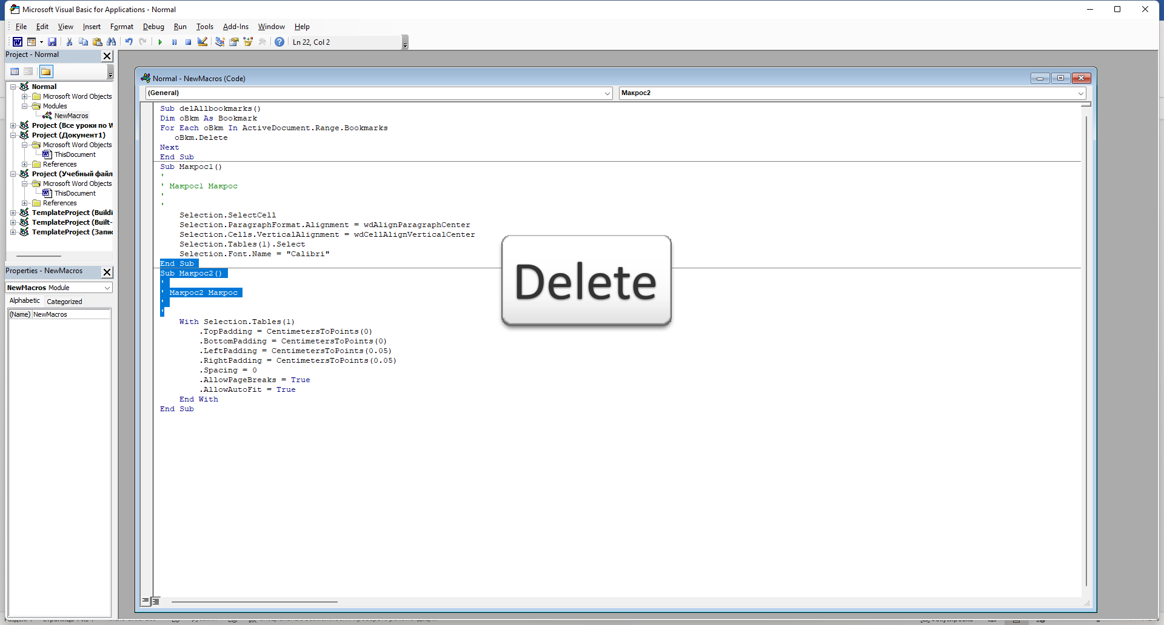Image resolution: width=1164 pixels, height=625 pixels.
Task: Click the View Code icon in the Project panel
Action: (x=15, y=71)
